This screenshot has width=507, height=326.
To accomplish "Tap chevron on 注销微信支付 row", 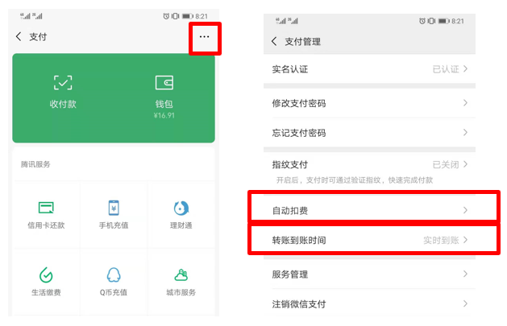I will [465, 303].
